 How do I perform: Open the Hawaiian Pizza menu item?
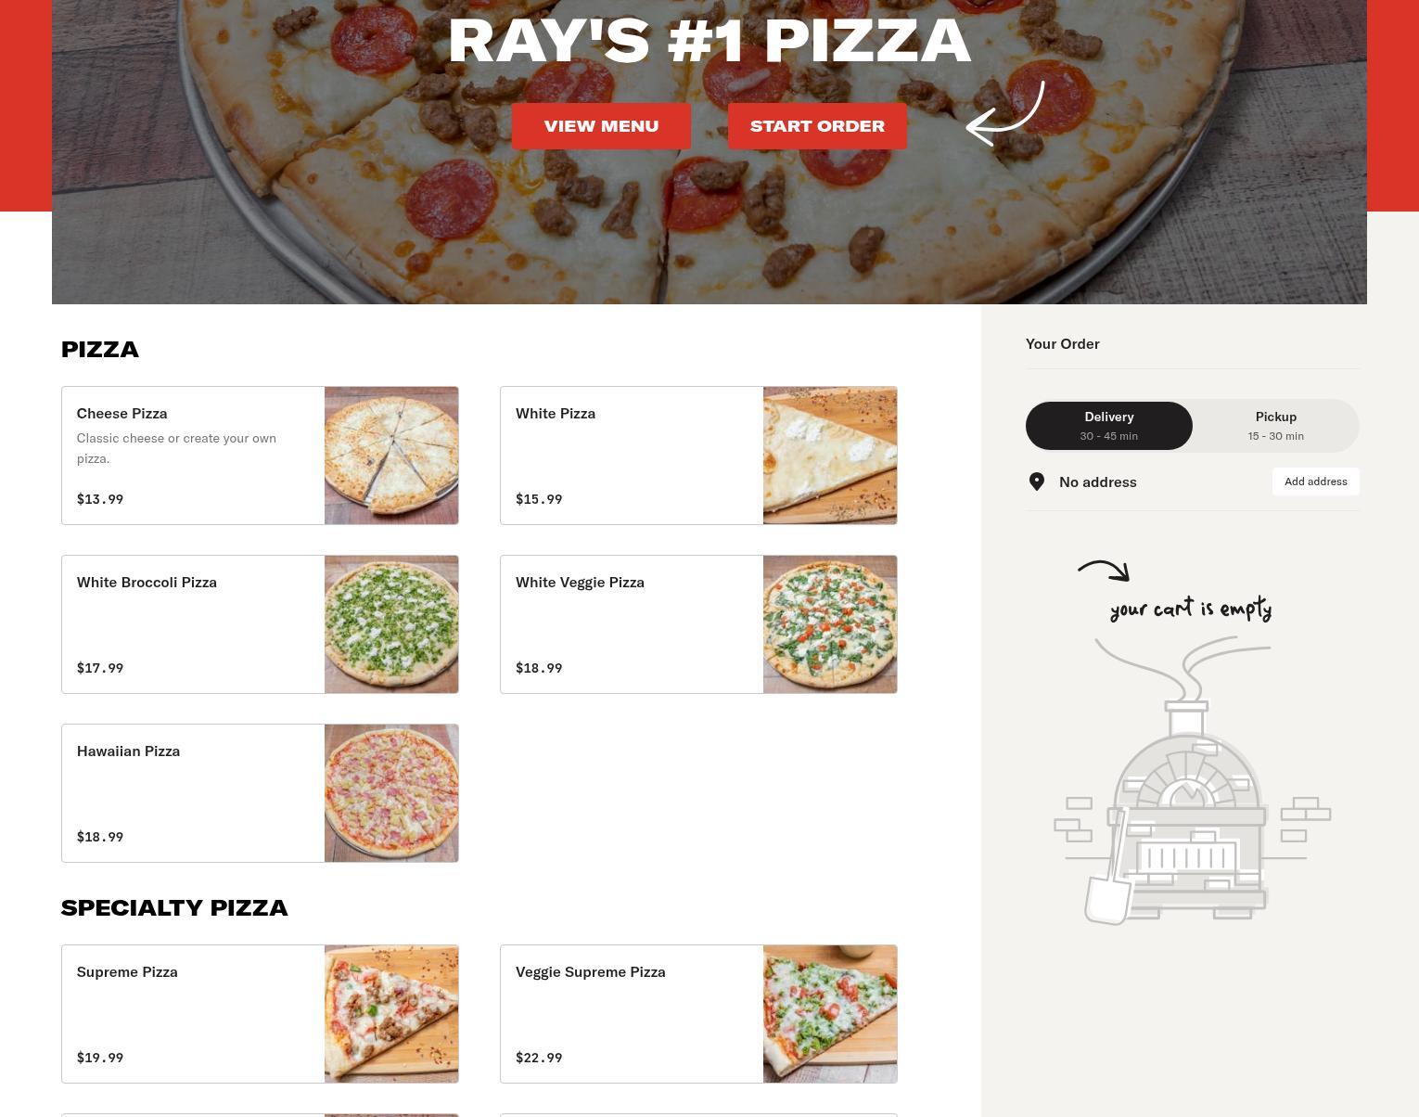point(260,793)
